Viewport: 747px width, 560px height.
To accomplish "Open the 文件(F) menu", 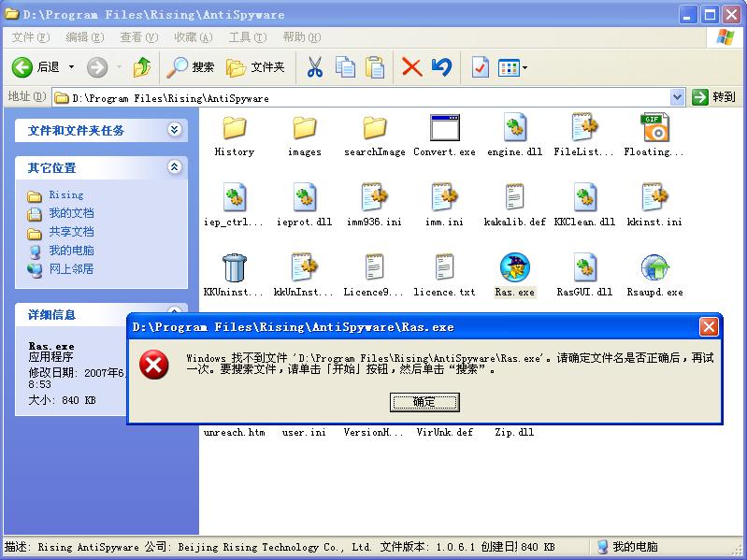I will click(31, 37).
